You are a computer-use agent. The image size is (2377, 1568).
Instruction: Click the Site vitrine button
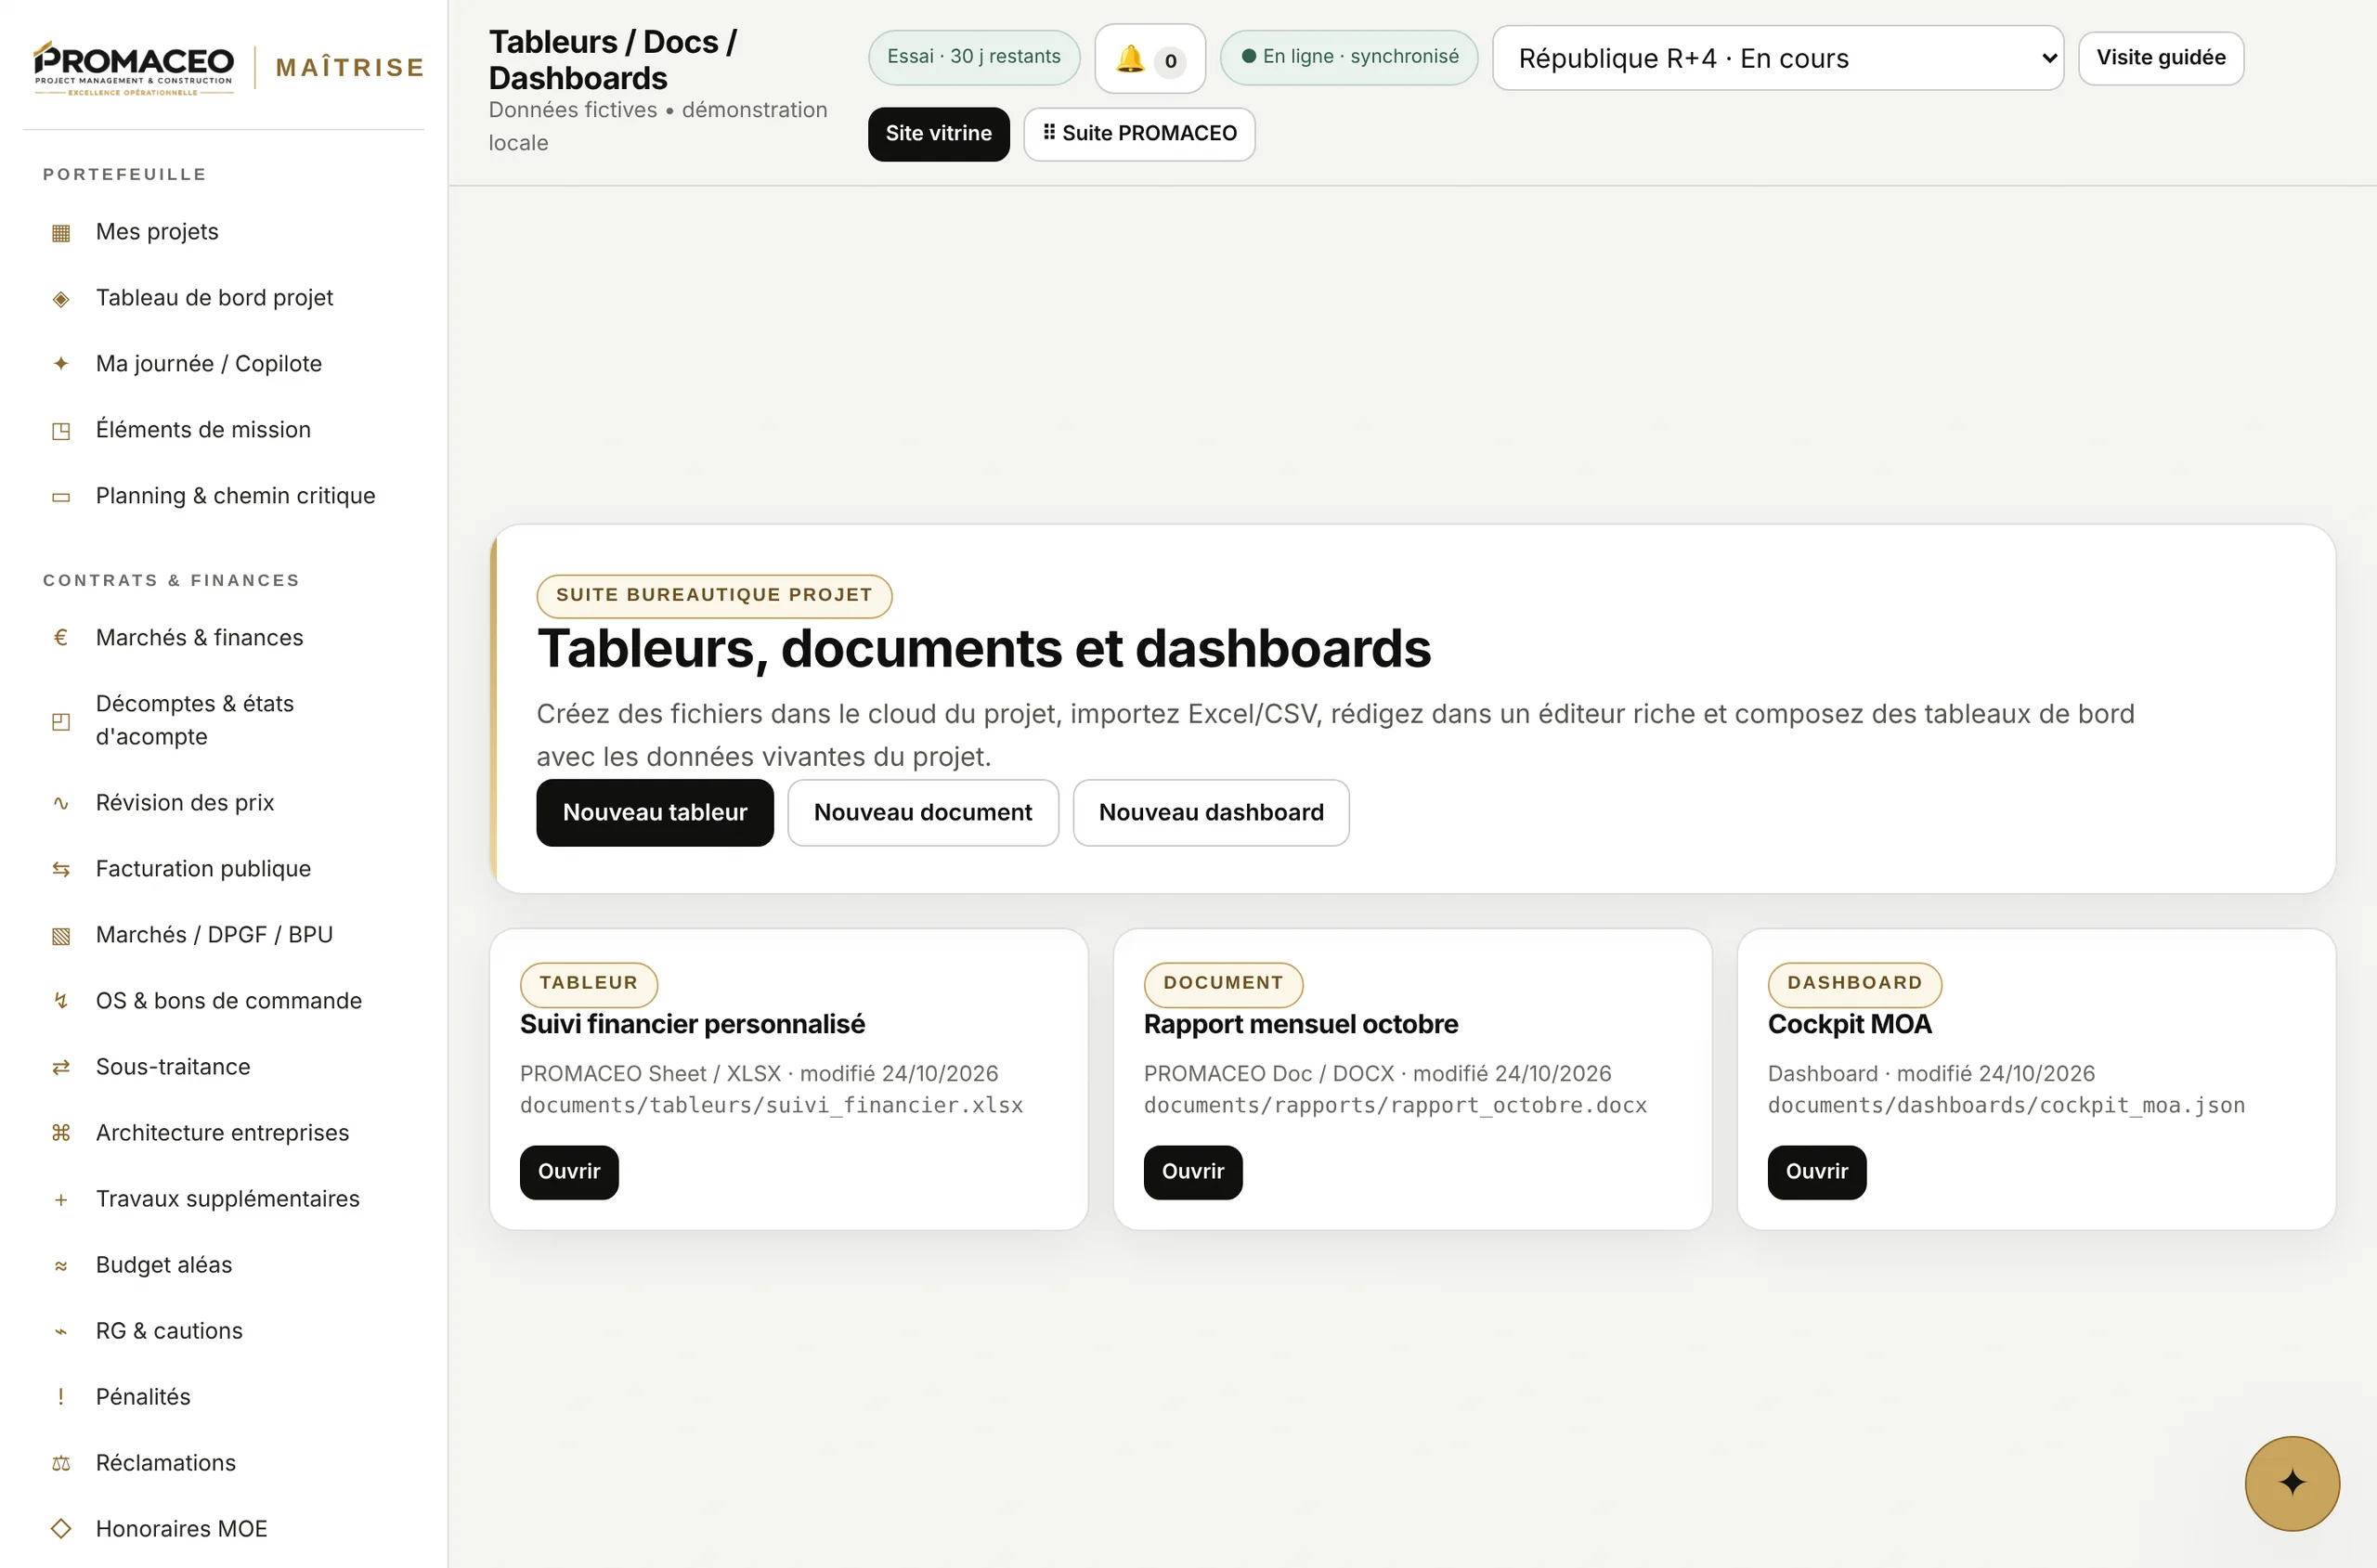(939, 134)
